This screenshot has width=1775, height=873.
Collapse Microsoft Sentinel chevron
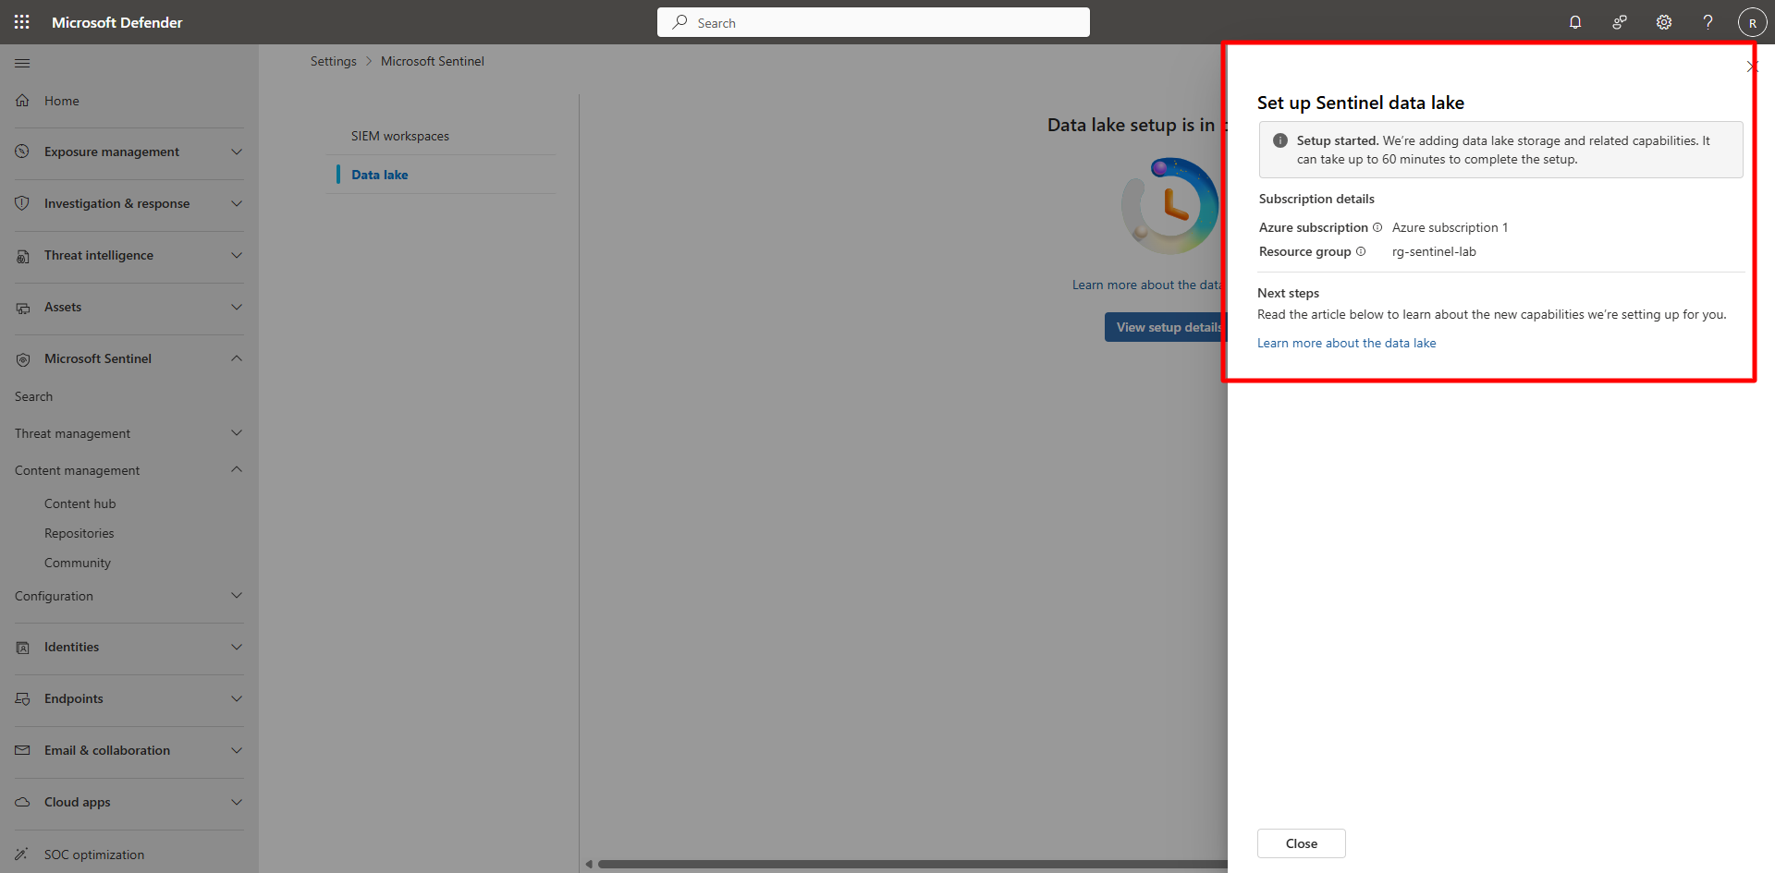point(237,358)
